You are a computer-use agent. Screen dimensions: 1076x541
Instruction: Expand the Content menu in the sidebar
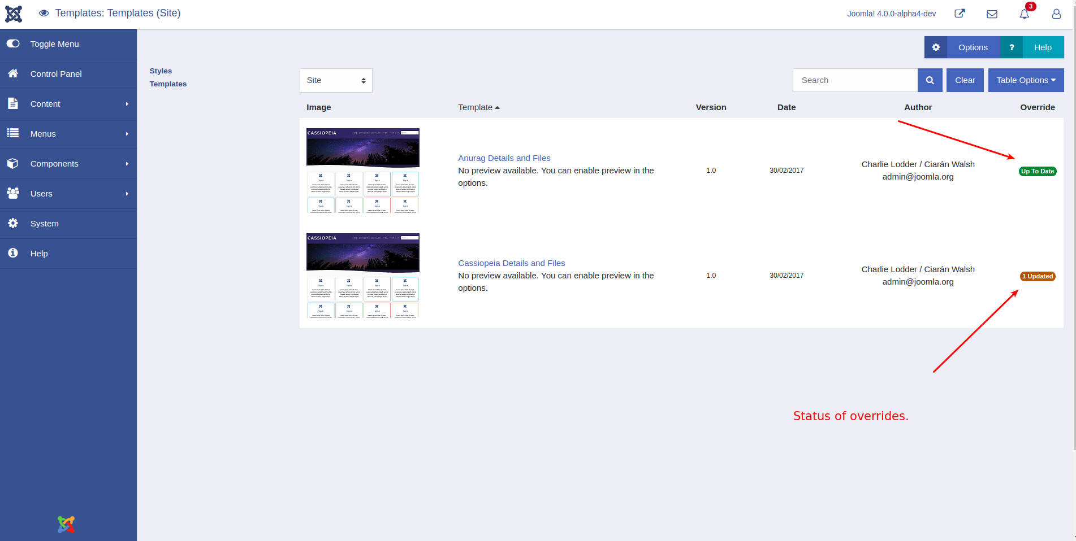[68, 104]
